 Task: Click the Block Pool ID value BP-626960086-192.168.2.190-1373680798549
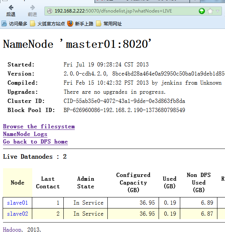click(x=124, y=110)
